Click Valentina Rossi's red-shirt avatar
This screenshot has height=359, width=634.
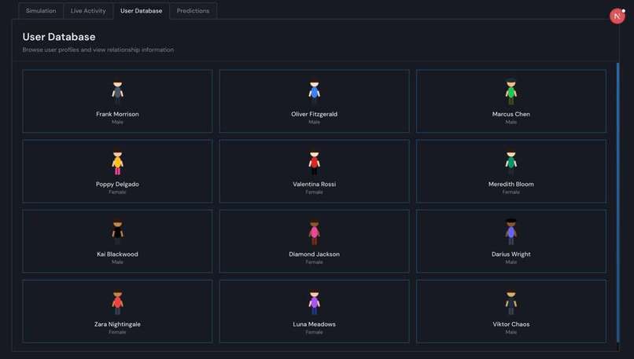(314, 163)
